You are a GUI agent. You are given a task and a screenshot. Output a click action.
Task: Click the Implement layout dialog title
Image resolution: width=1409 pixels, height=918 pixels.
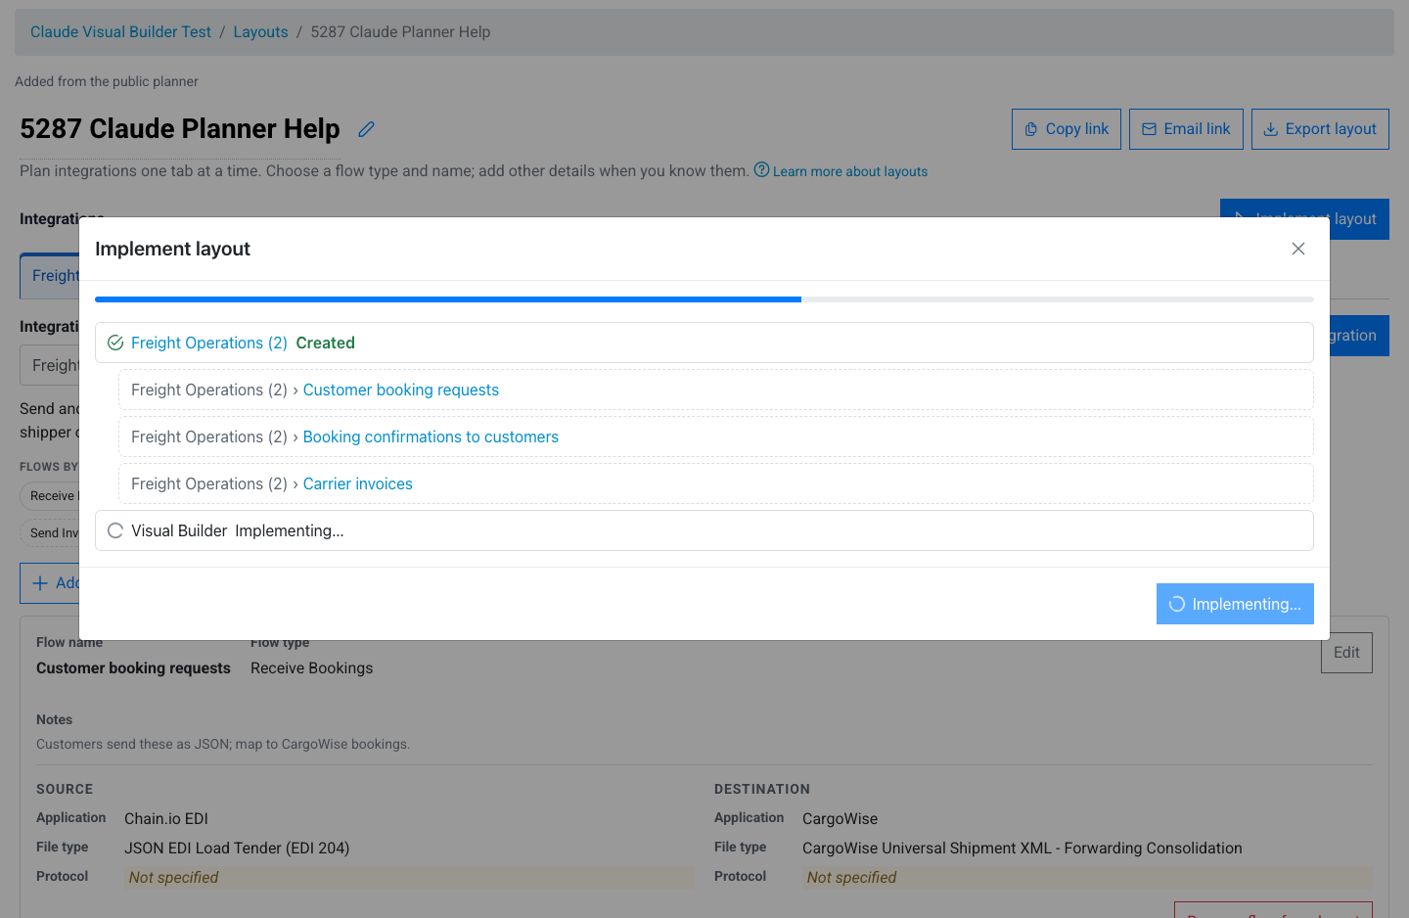click(x=172, y=249)
